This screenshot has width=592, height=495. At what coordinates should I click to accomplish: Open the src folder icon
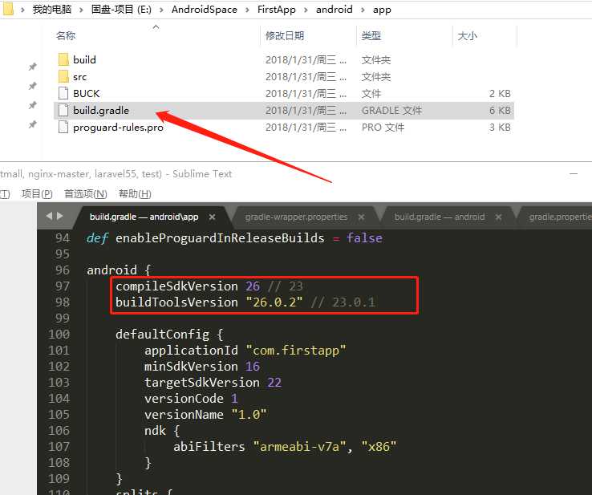click(63, 77)
